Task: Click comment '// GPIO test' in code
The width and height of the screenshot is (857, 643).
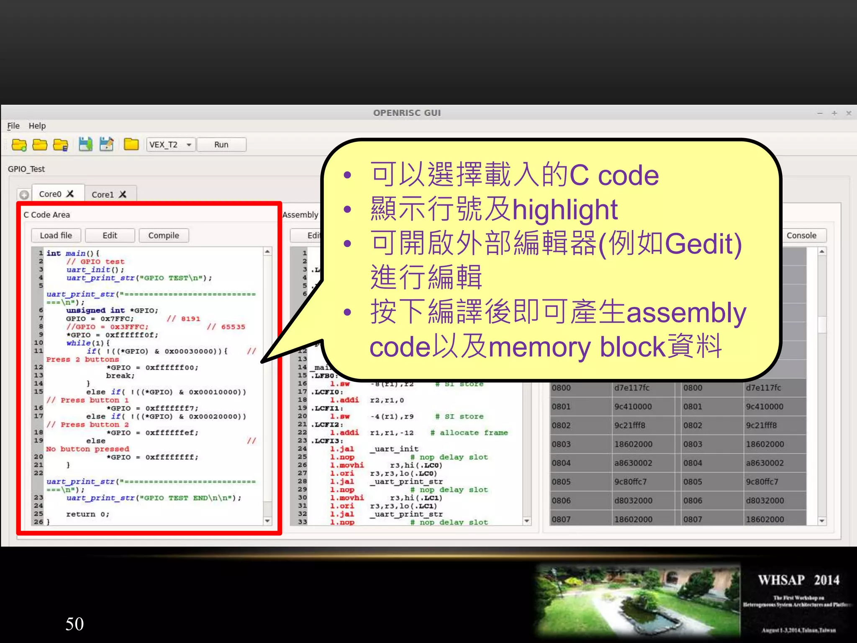Action: pos(95,262)
